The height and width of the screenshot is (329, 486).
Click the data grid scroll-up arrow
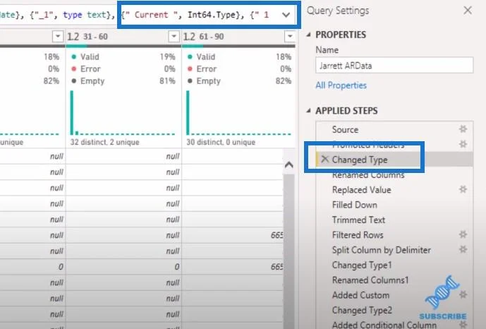coord(289,165)
